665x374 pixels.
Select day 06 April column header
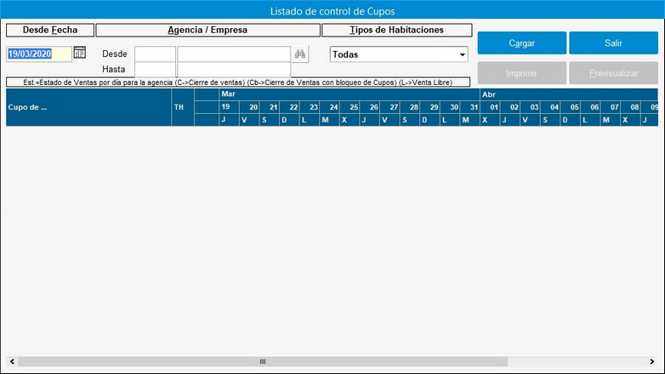(x=591, y=107)
